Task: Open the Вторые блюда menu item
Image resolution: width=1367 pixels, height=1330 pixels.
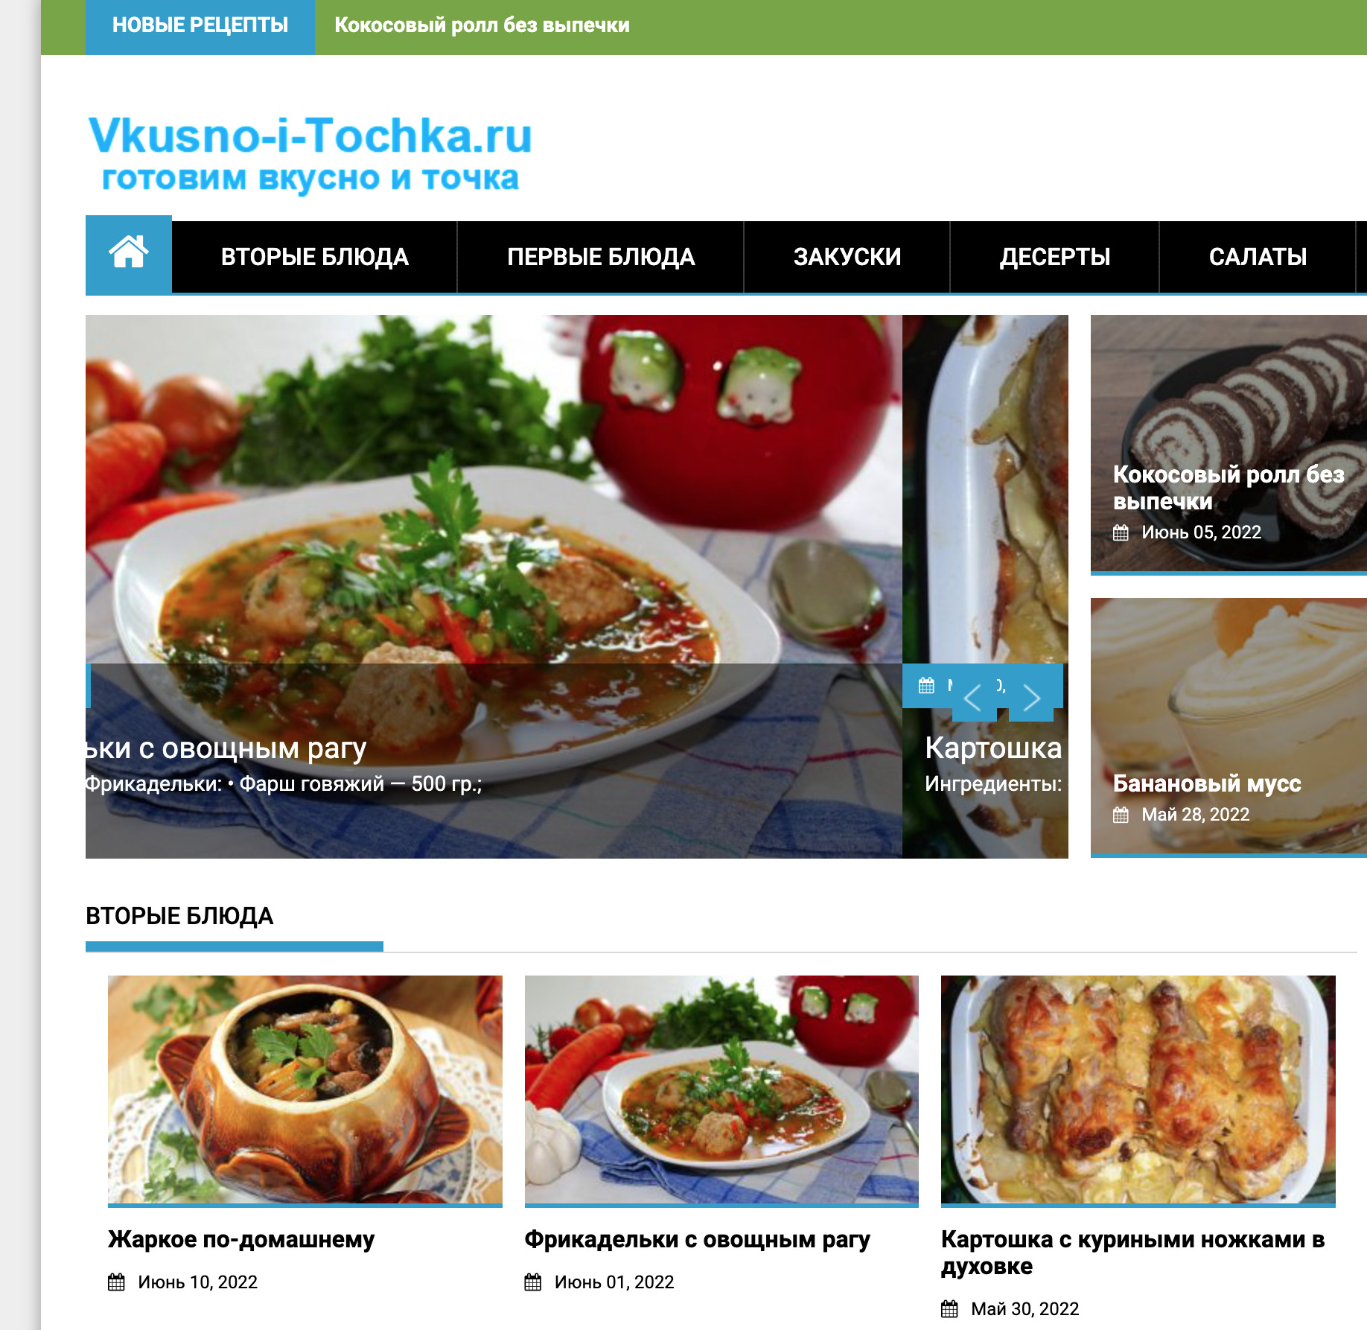Action: click(x=315, y=257)
